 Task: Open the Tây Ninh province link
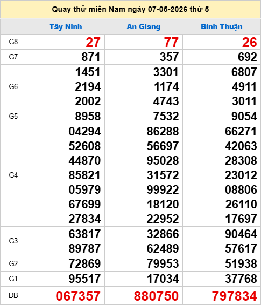point(66,26)
